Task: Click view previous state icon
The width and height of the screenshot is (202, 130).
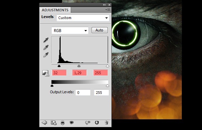Action: coord(88,123)
